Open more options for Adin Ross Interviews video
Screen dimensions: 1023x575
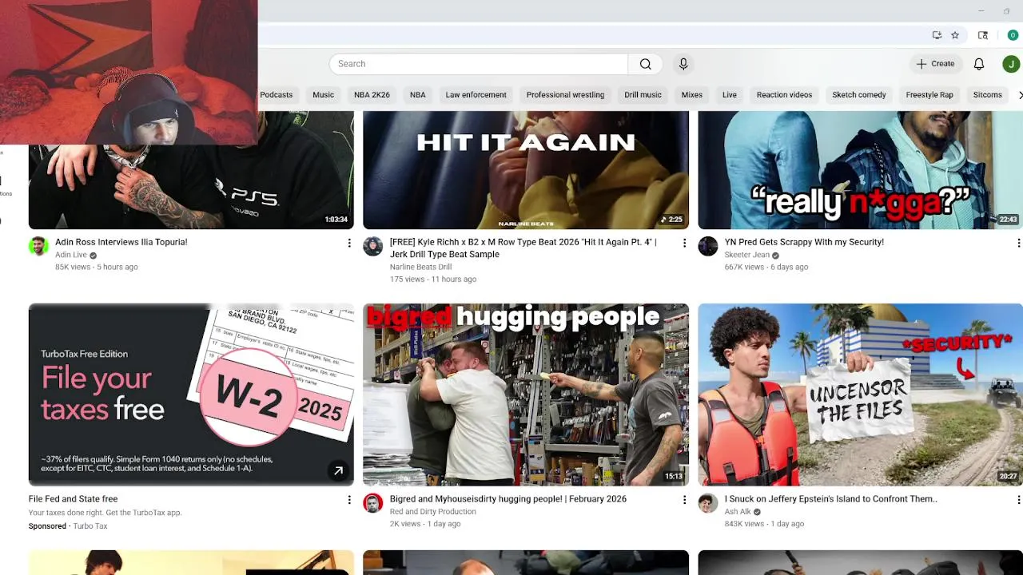[x=349, y=243]
